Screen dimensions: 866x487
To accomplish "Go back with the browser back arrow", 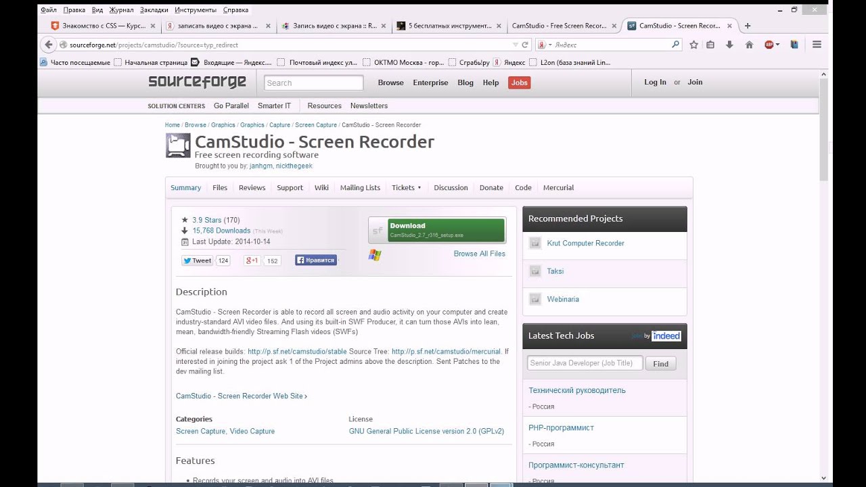I will (48, 45).
